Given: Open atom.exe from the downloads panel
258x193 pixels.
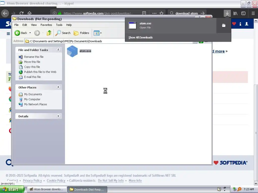Looking at the screenshot, I should (171, 25).
